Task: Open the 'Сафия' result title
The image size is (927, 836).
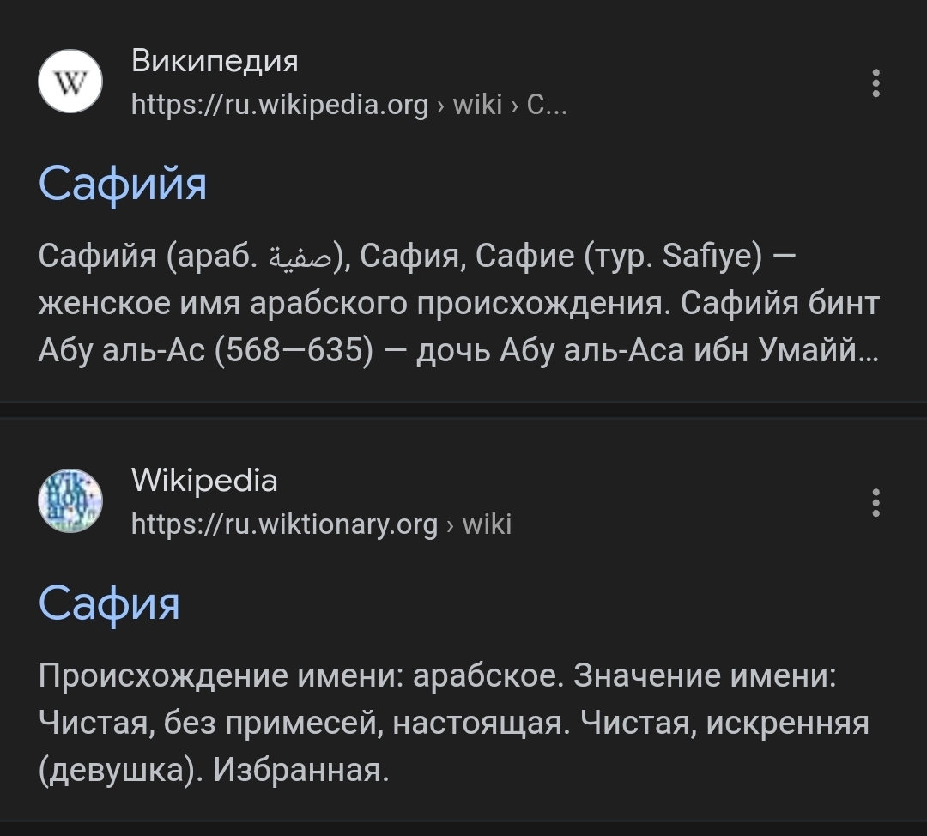Action: [109, 603]
